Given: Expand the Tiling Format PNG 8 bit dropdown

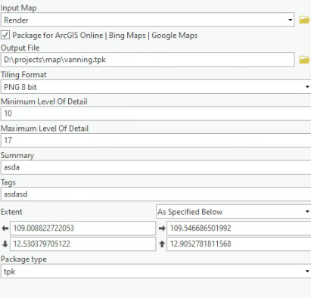Looking at the screenshot, I should (x=156, y=87).
